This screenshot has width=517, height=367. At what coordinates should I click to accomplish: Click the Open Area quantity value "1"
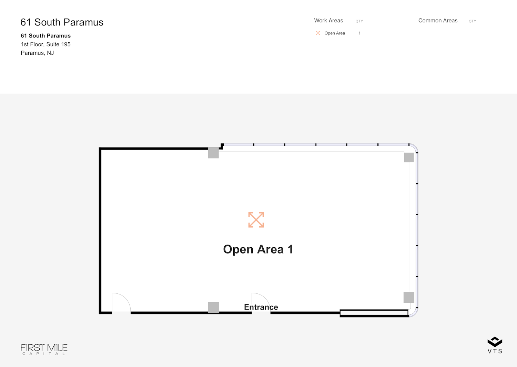359,33
